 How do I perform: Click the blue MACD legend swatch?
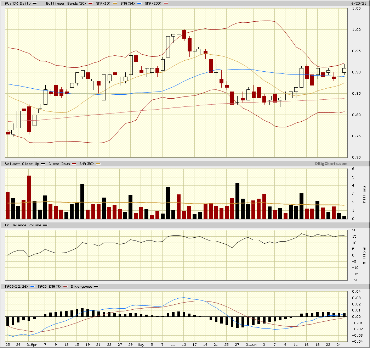point(32,287)
